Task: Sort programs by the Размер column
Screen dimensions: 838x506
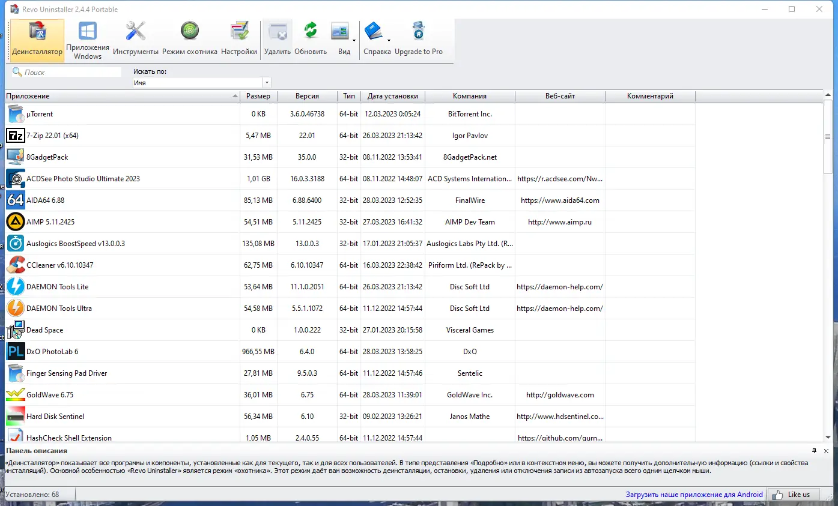Action: click(x=258, y=95)
